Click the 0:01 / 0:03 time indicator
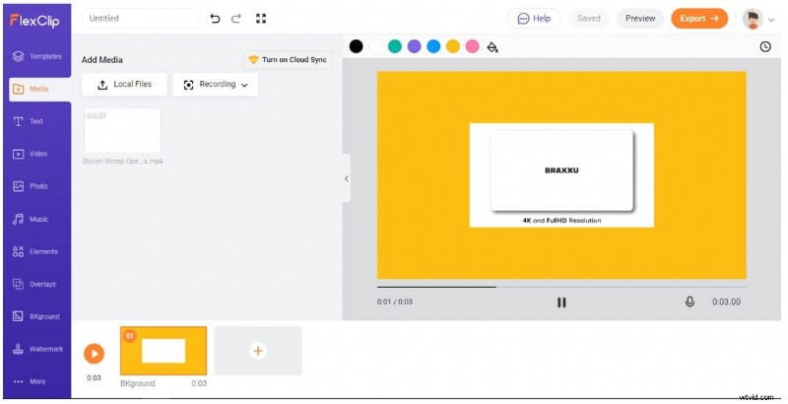Viewport: 788px width, 404px height. click(395, 302)
